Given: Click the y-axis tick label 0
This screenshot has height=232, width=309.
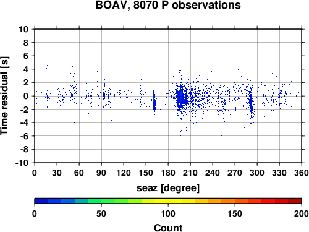Looking at the screenshot, I should [x=26, y=96].
